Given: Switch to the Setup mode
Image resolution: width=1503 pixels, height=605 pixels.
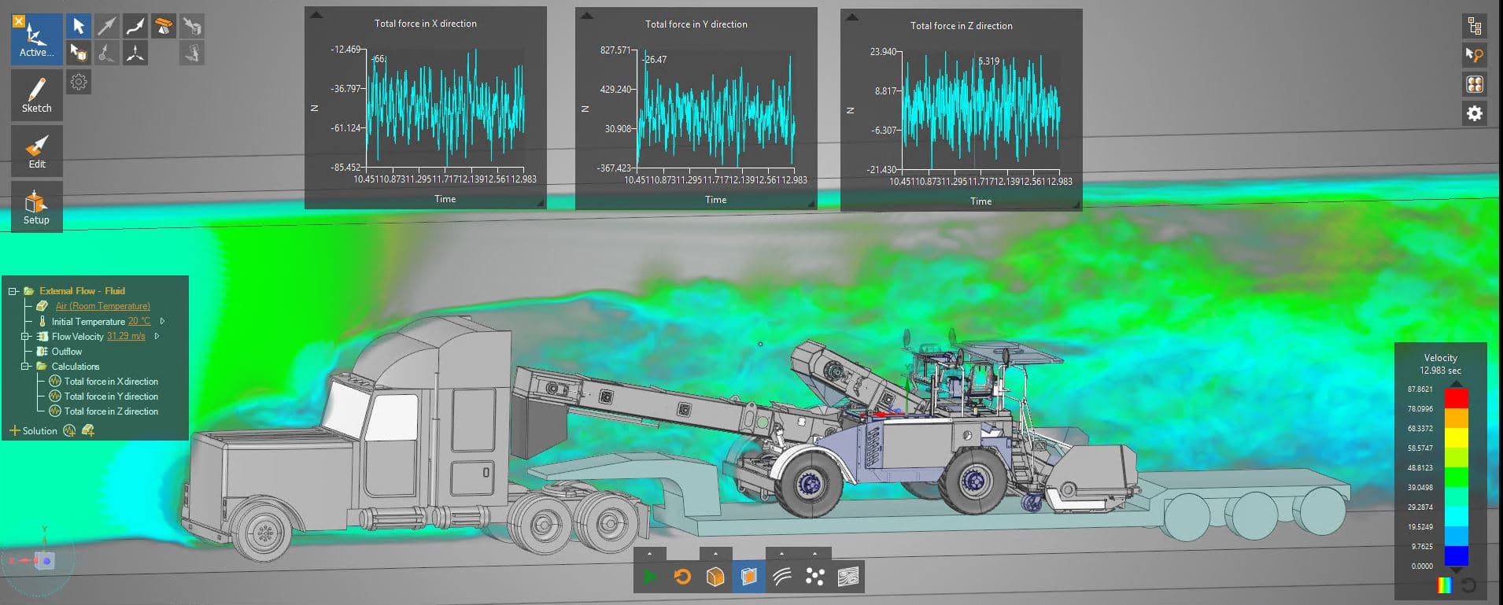Looking at the screenshot, I should point(36,207).
